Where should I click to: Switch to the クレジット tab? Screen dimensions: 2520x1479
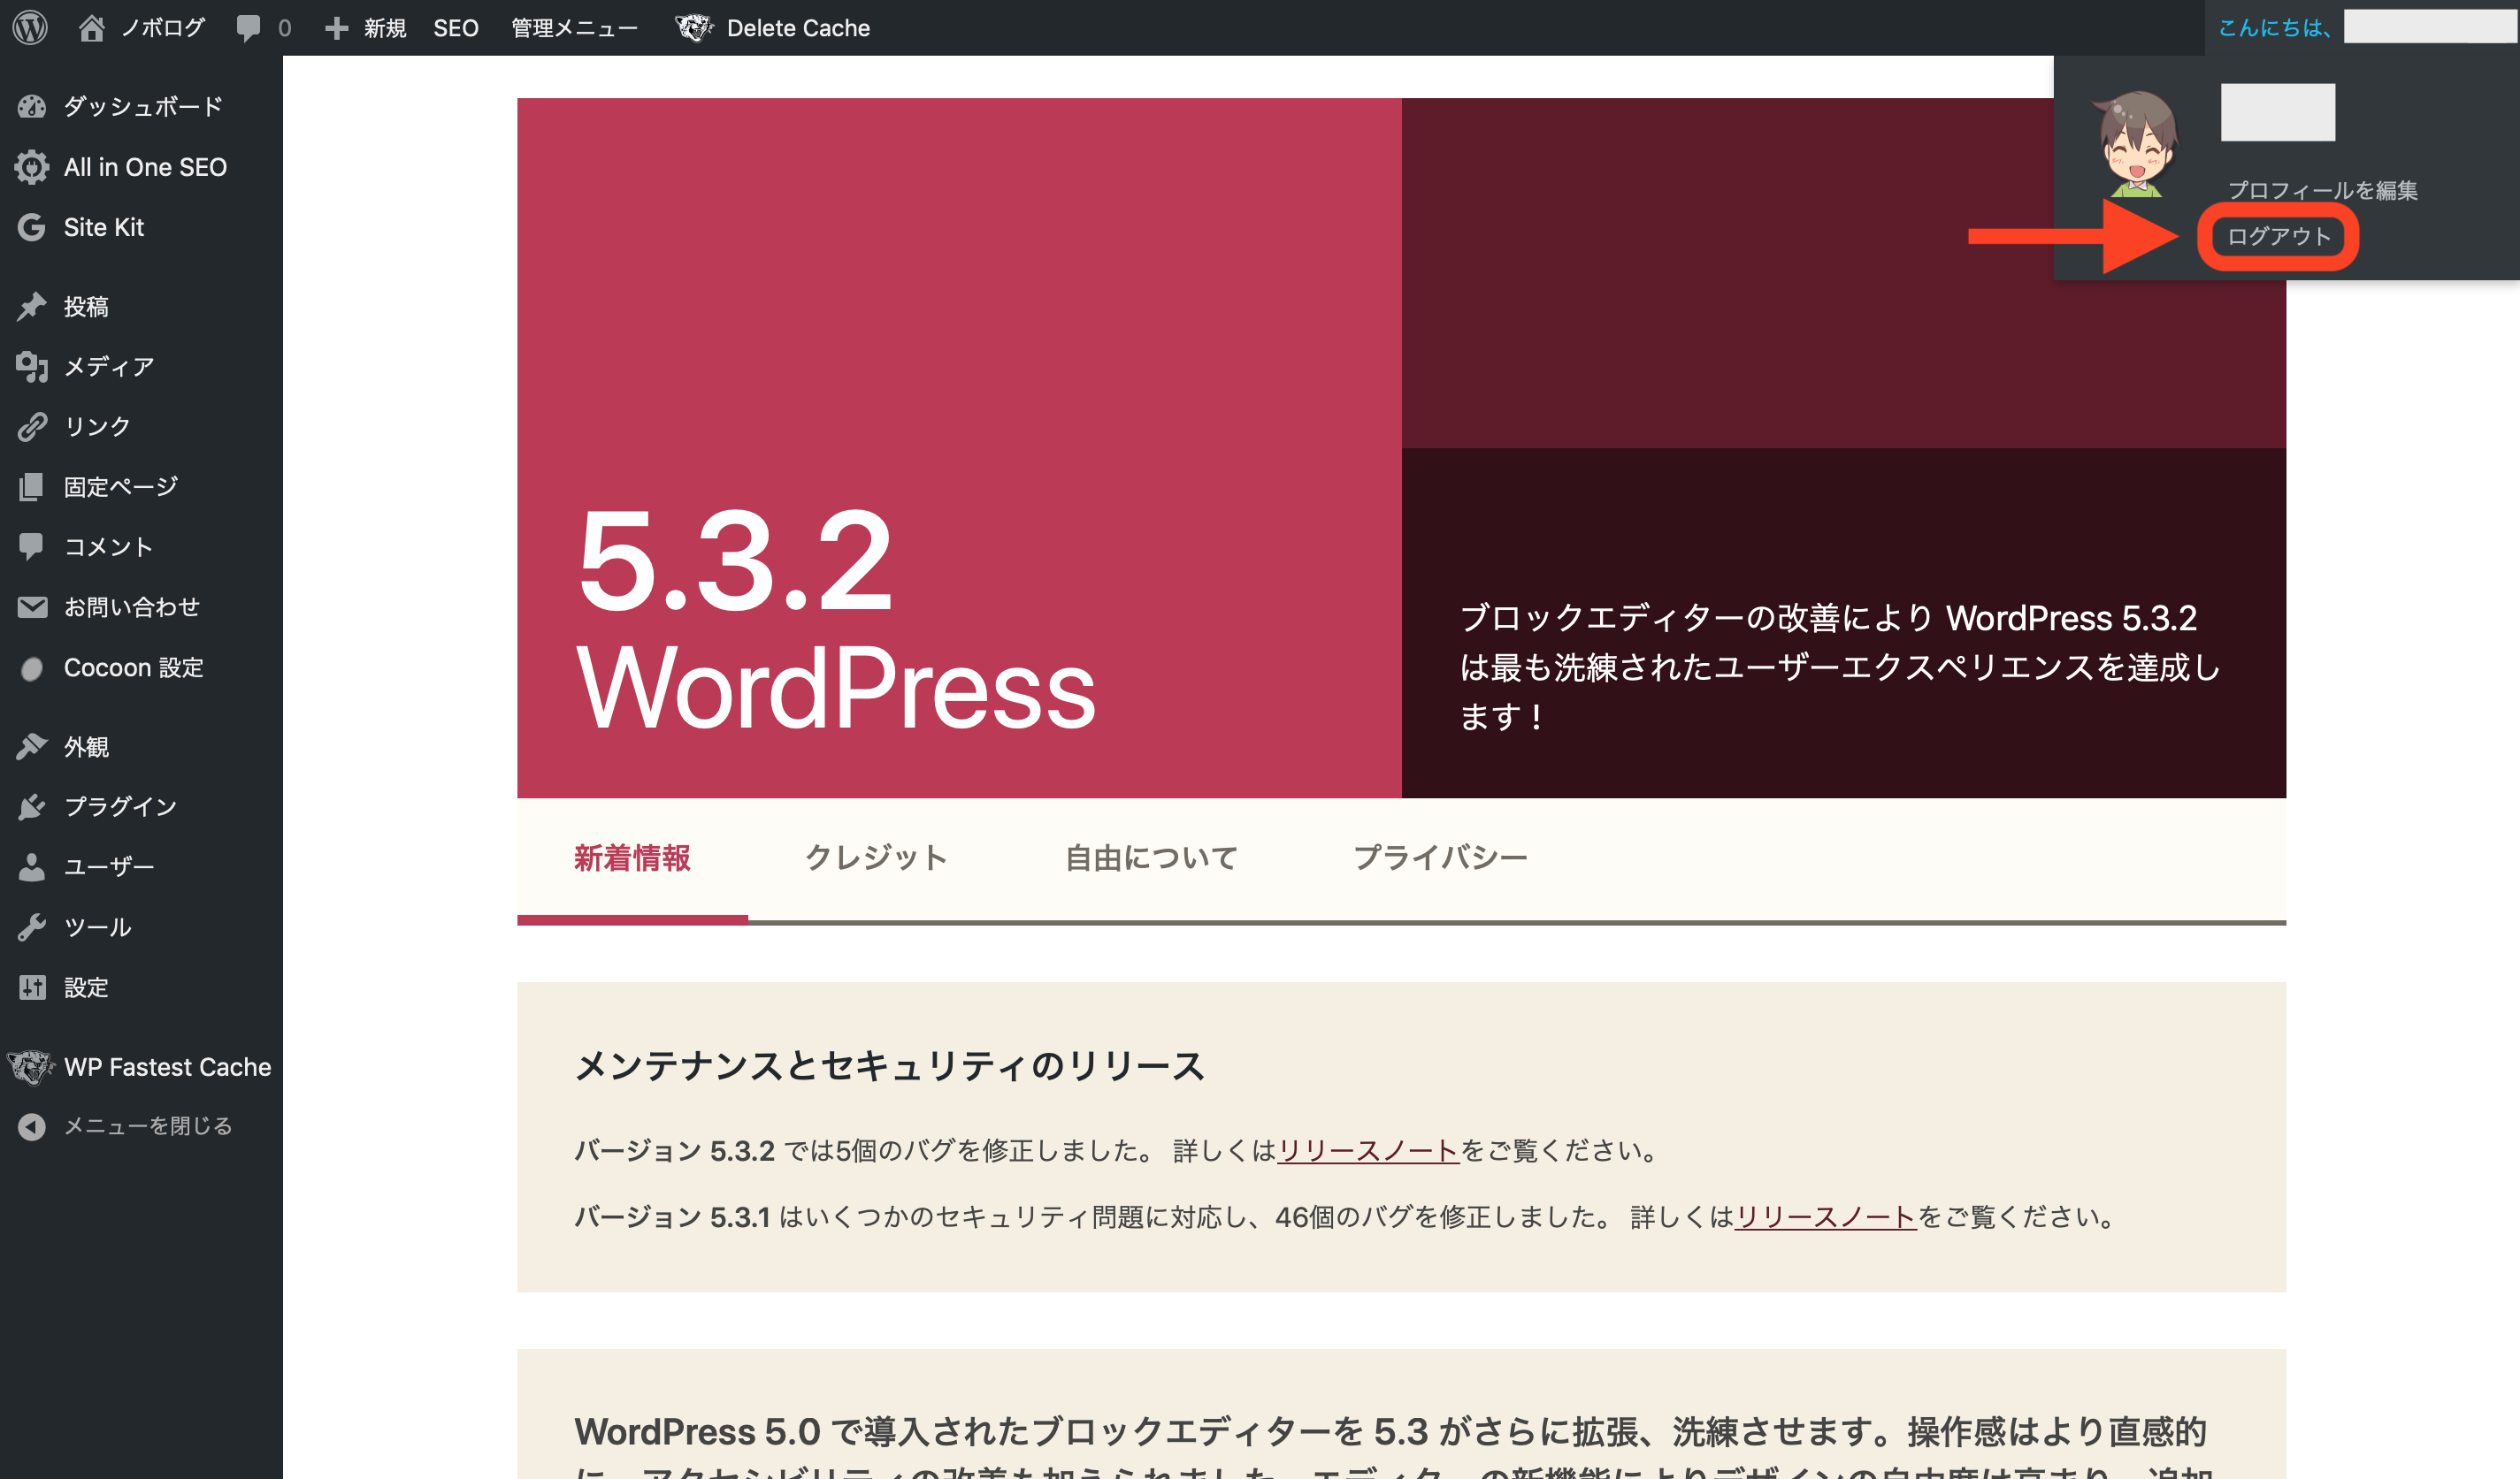click(876, 858)
